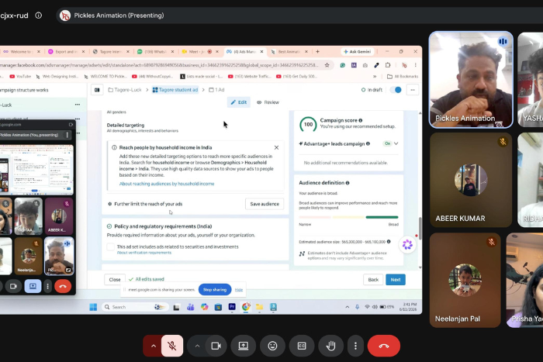Open the 1 Ad breadcrumb
543x362 pixels.
point(216,90)
